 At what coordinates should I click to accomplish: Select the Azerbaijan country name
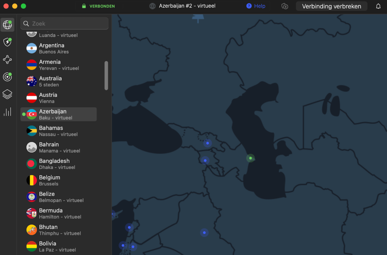click(x=53, y=112)
